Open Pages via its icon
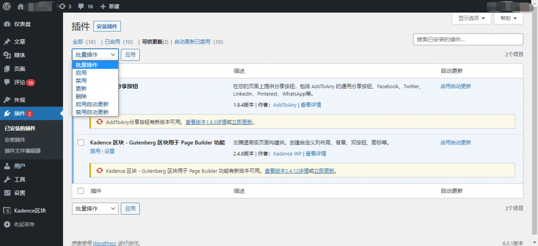Screen dimensions: 538x246 coord(7,69)
